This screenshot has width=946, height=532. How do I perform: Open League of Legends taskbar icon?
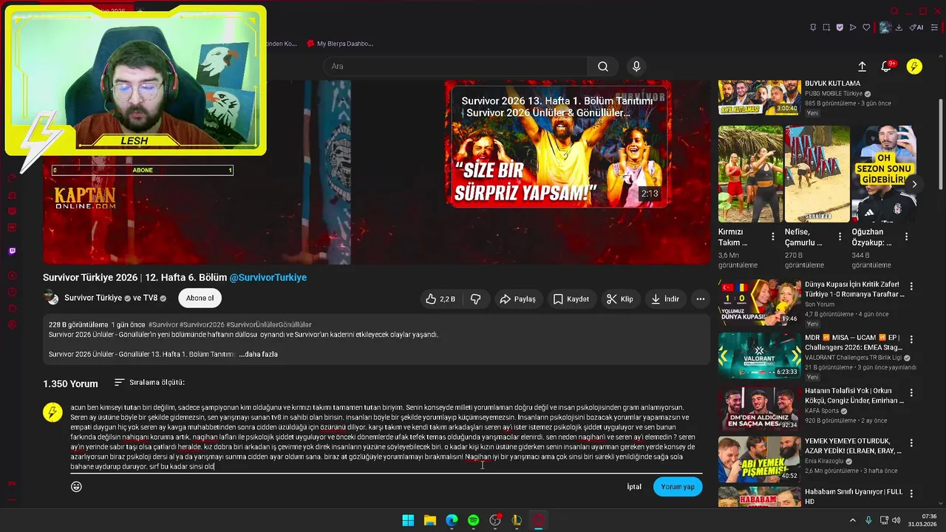pyautogui.click(x=517, y=520)
